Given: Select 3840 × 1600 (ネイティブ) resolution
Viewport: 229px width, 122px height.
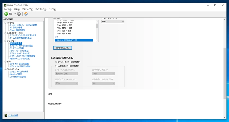Looking at the screenshot, I should coord(74,40).
